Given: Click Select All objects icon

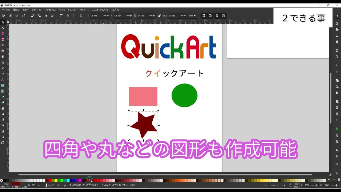Looking at the screenshot, I should coord(4,16).
